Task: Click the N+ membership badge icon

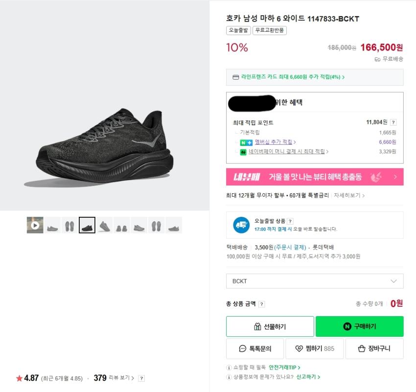Action: coord(246,142)
